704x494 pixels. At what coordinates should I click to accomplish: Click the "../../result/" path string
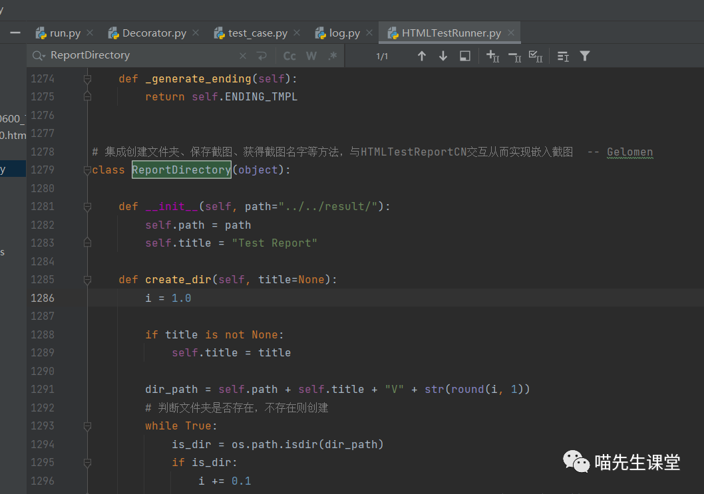328,206
